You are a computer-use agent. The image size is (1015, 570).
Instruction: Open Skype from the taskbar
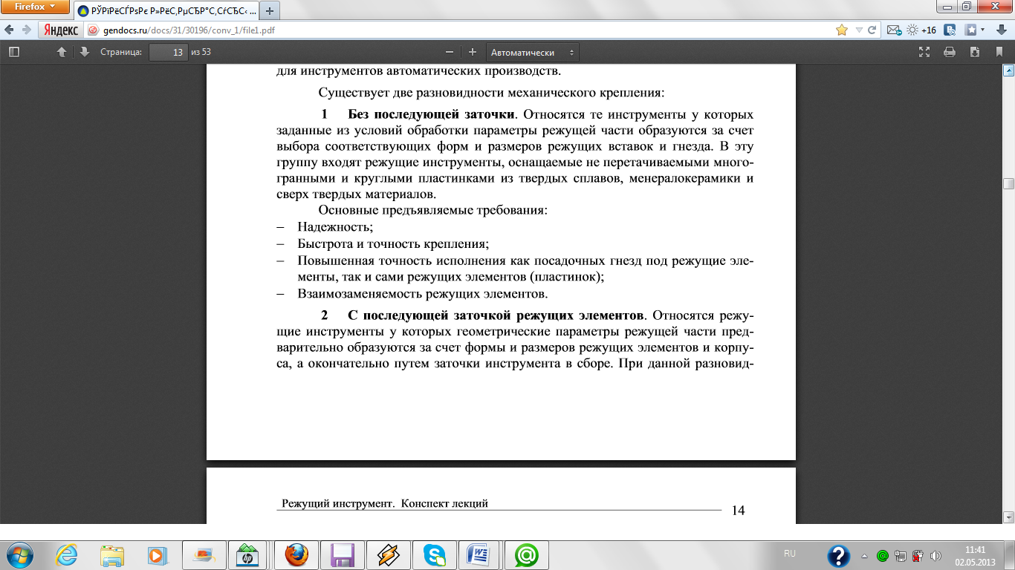click(435, 554)
